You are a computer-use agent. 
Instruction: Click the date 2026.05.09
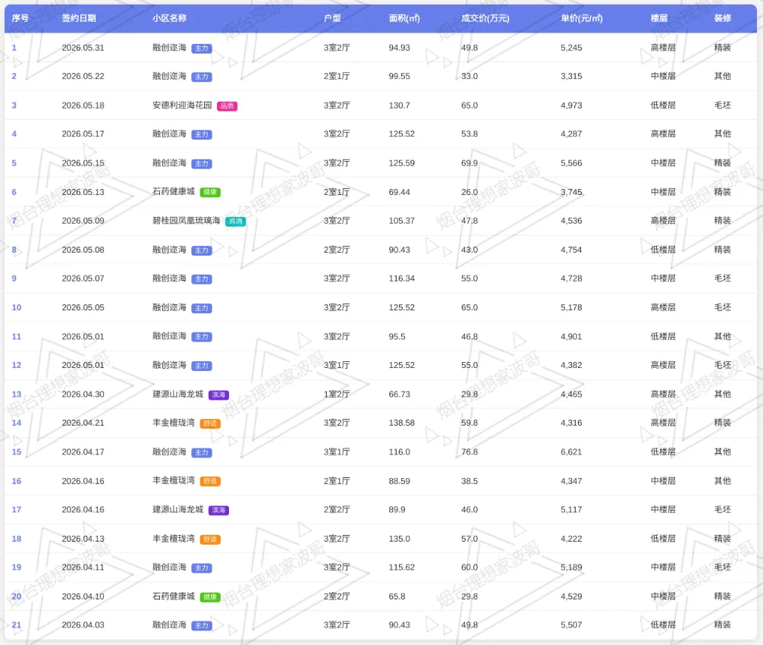(83, 221)
